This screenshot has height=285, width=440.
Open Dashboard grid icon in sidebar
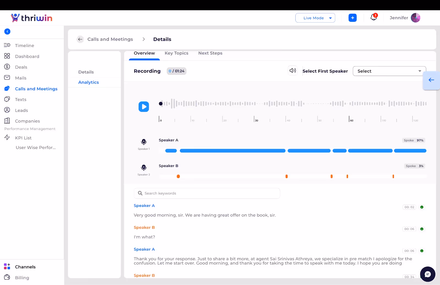pos(7,56)
